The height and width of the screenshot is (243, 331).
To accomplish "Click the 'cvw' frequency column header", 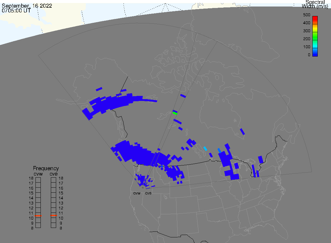I will point(38,174).
